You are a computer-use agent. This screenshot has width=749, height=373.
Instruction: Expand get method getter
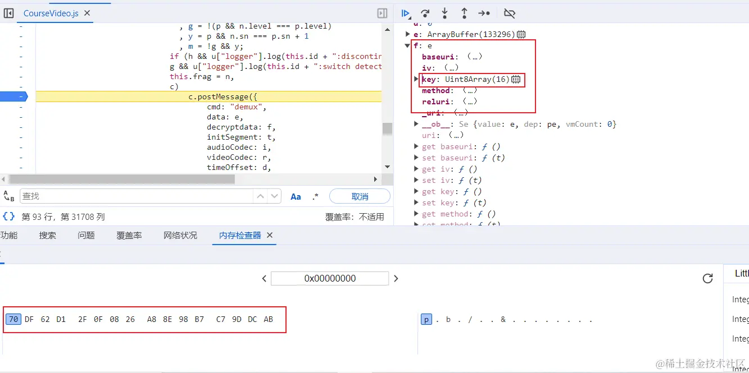(416, 214)
